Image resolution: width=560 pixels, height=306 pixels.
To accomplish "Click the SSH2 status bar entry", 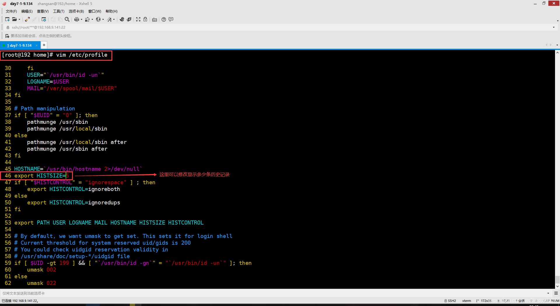I will click(x=450, y=301).
